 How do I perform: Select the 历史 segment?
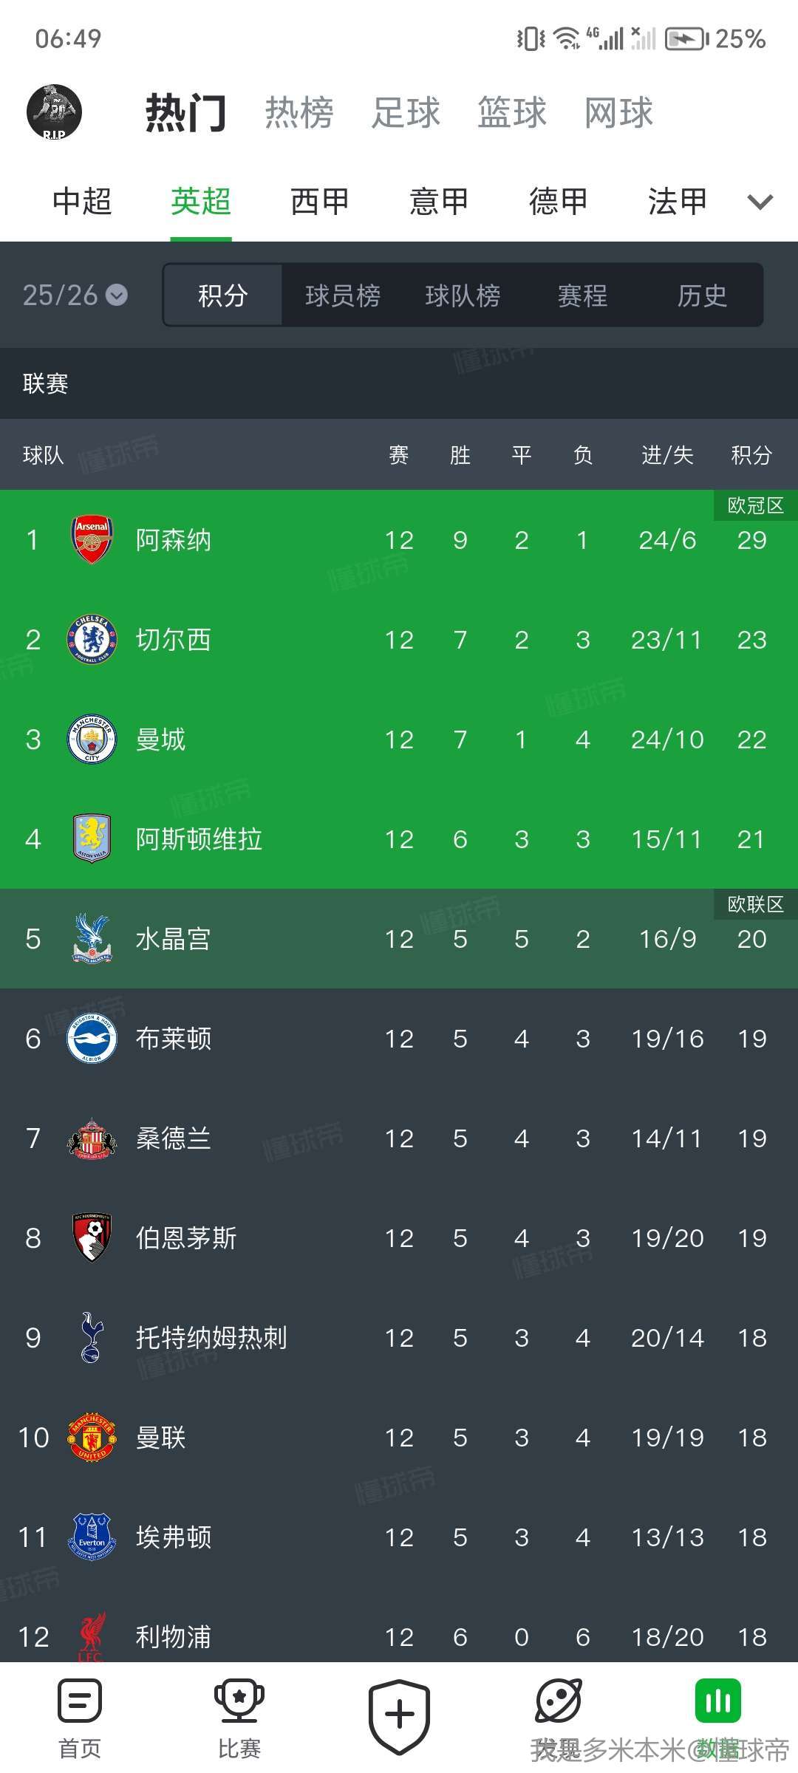[702, 295]
